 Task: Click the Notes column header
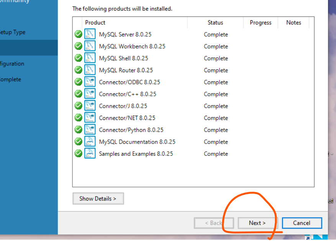click(293, 23)
